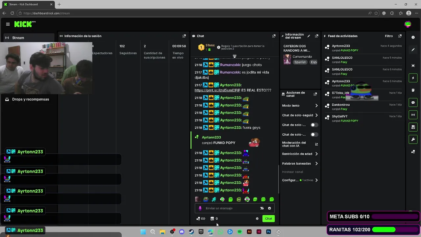Open the chat shop icon showing 0

coord(214,219)
